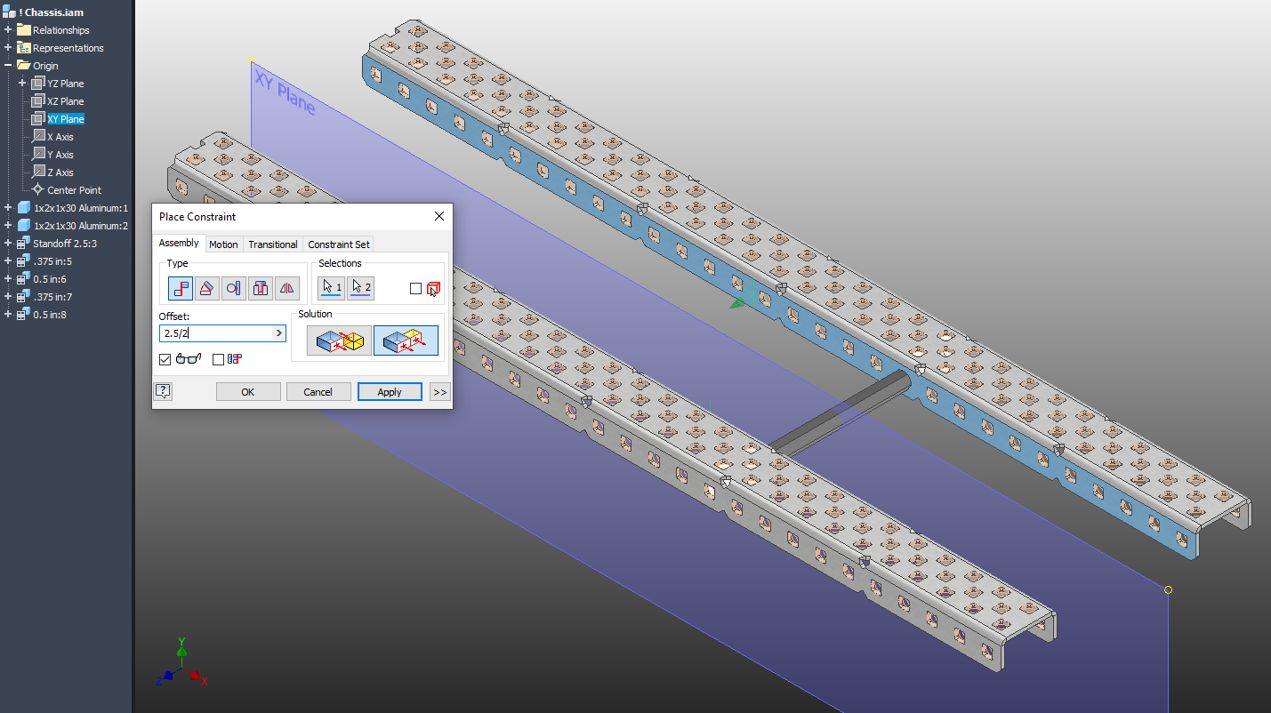Select the Insert constraint type icon
Screen dimensions: 1271x713
(261, 288)
